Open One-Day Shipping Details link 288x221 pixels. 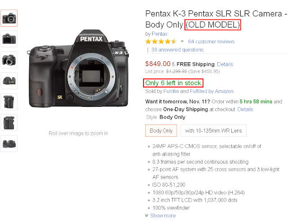[245, 110]
